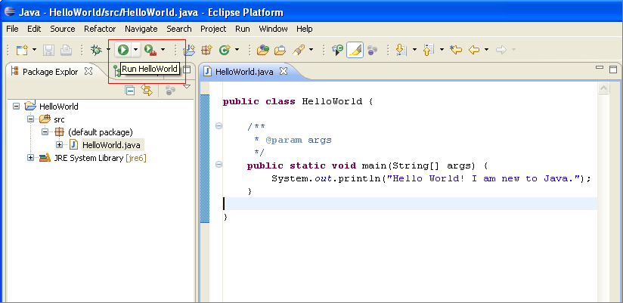Collapse All in Package Explorer toolbar
Image resolution: width=623 pixels, height=303 pixels.
pyautogui.click(x=129, y=91)
